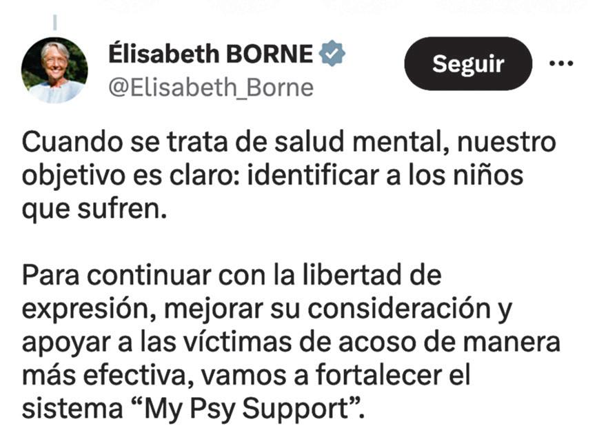Click the line "Para continuar con la libertad de"

click(x=232, y=275)
